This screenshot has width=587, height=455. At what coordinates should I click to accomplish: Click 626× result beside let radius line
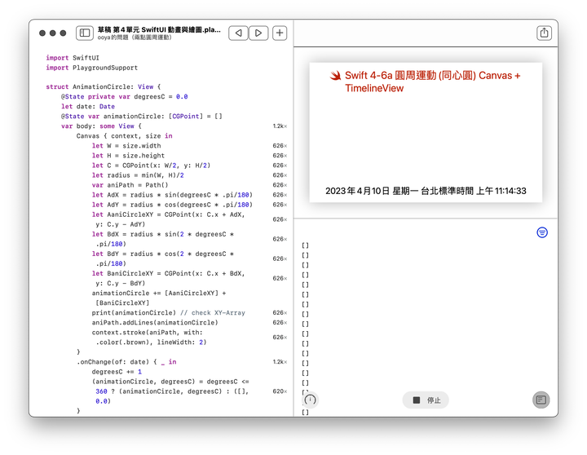coord(280,175)
